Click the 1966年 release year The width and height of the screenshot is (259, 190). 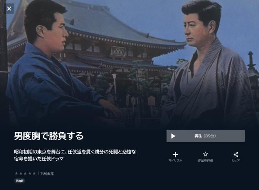click(47, 174)
